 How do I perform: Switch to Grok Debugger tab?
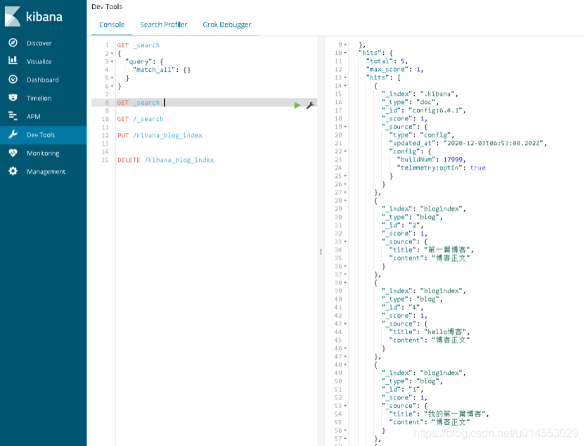point(227,25)
